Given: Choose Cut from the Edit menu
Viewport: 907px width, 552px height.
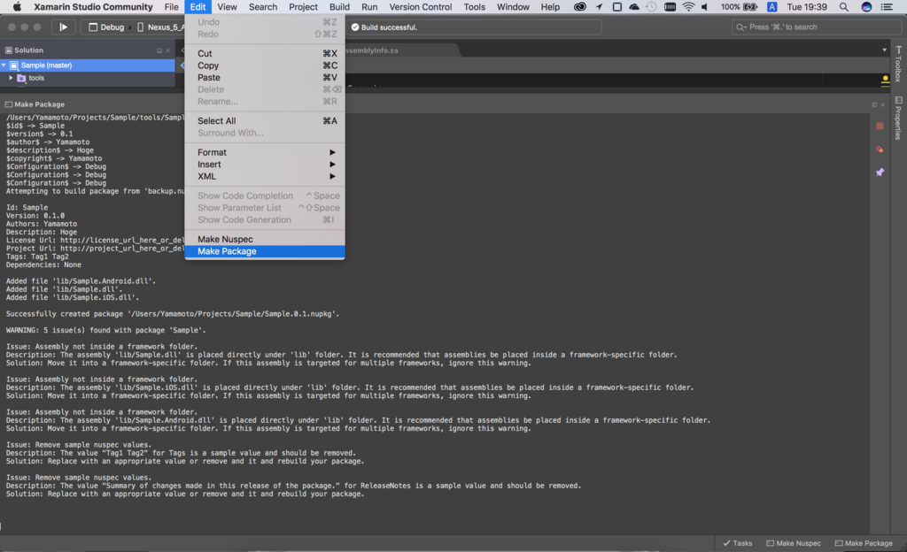Looking at the screenshot, I should tap(265, 53).
